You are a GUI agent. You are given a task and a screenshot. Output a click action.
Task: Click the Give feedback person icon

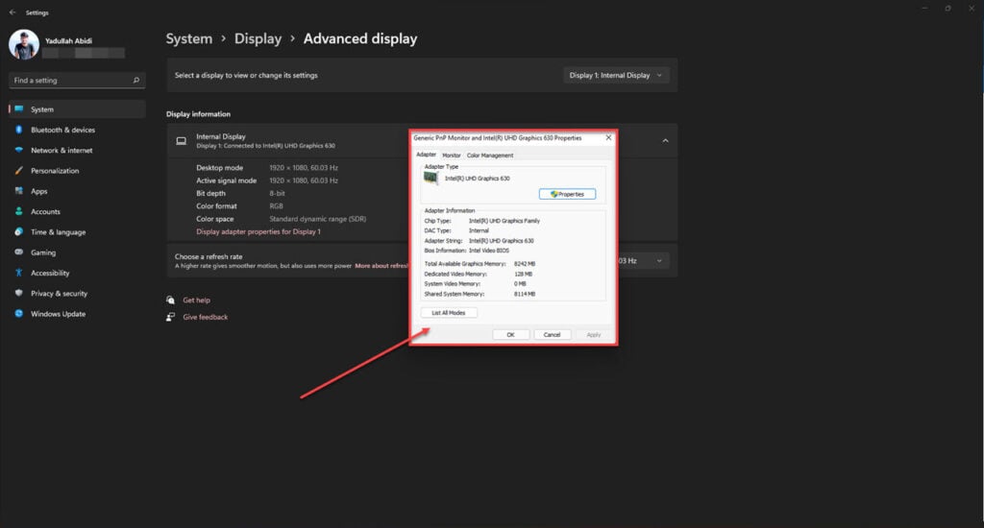click(x=170, y=317)
